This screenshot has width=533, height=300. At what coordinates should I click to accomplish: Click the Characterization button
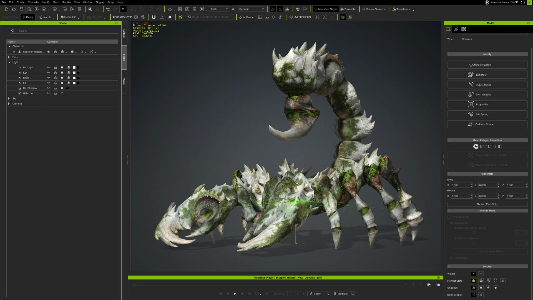pos(487,65)
